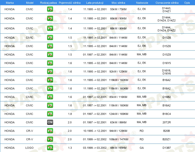Select the 55kW / 75KM power cell
The width and height of the screenshot is (195, 152).
click(x=118, y=9)
